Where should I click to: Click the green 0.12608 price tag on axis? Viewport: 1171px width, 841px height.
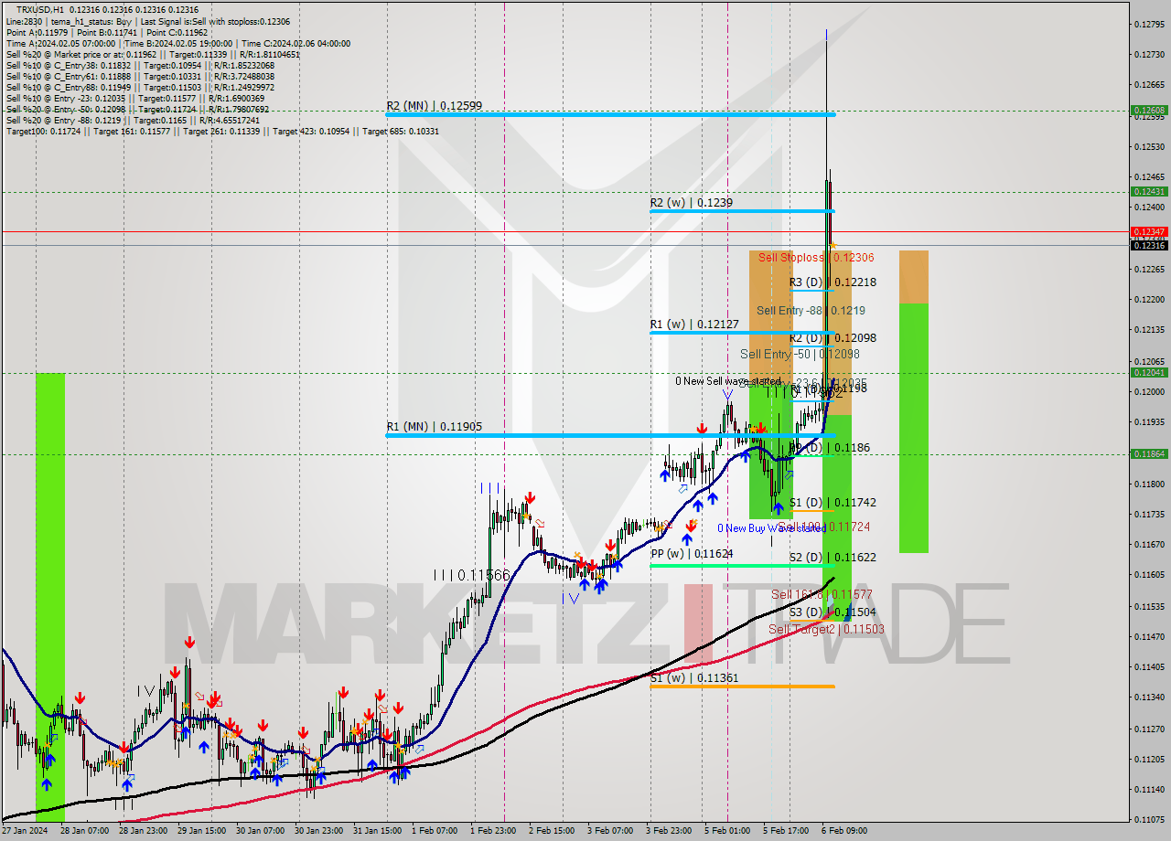click(x=1149, y=110)
